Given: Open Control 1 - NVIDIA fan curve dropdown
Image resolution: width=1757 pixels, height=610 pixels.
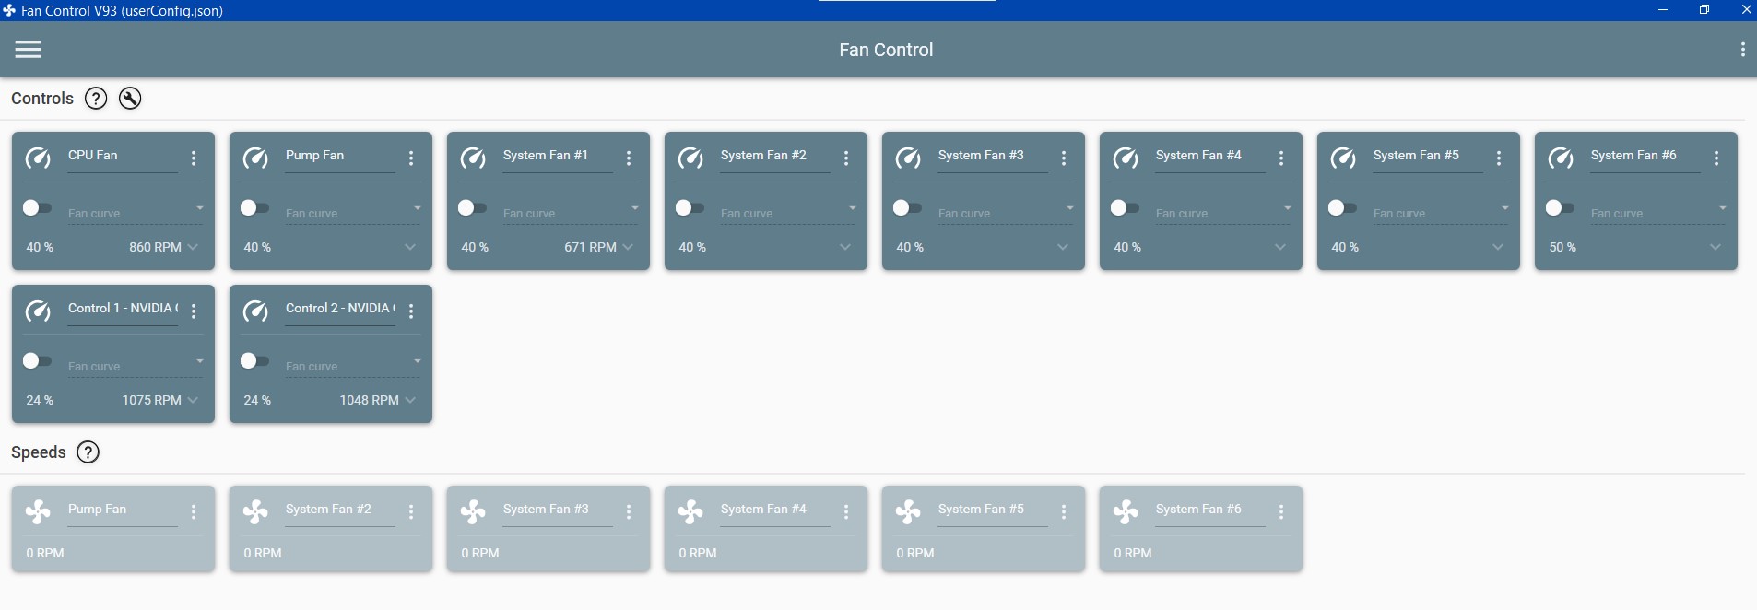Looking at the screenshot, I should pos(136,364).
